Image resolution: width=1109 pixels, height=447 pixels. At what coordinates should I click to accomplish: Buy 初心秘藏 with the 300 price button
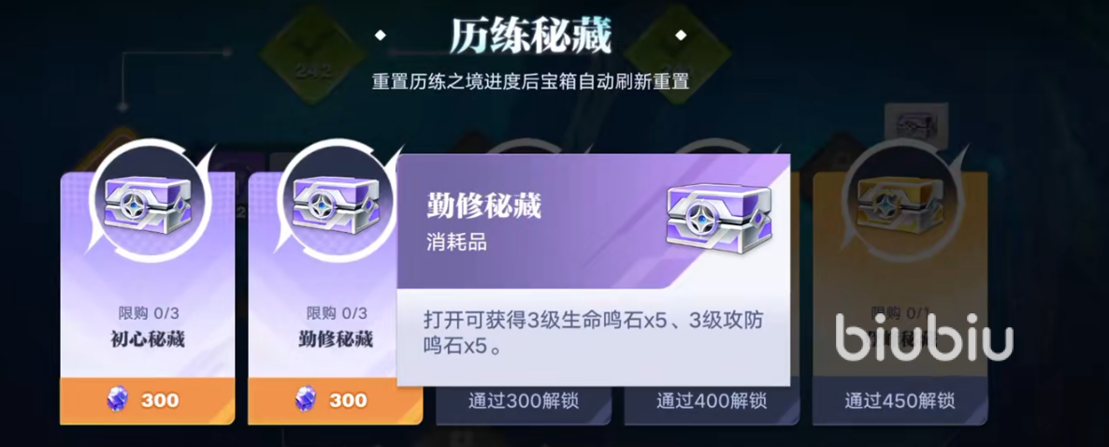click(147, 400)
